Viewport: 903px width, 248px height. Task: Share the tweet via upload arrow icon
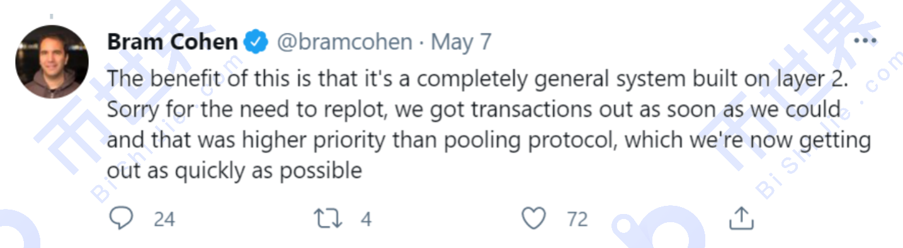coord(741,218)
